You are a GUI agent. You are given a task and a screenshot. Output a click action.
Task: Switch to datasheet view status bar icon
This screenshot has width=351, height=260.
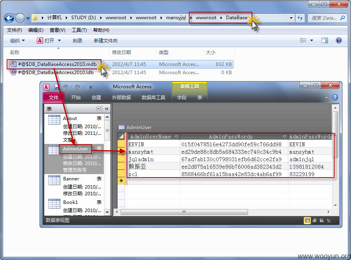tap(308, 220)
